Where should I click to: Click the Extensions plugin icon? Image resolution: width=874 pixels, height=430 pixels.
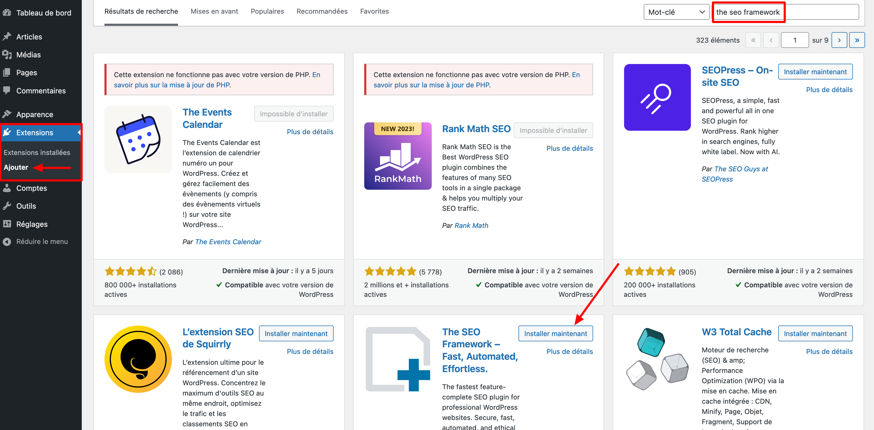pos(7,132)
